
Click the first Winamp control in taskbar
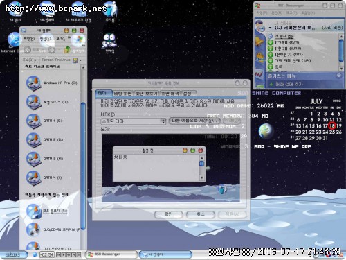pyautogui.click(x=58, y=254)
